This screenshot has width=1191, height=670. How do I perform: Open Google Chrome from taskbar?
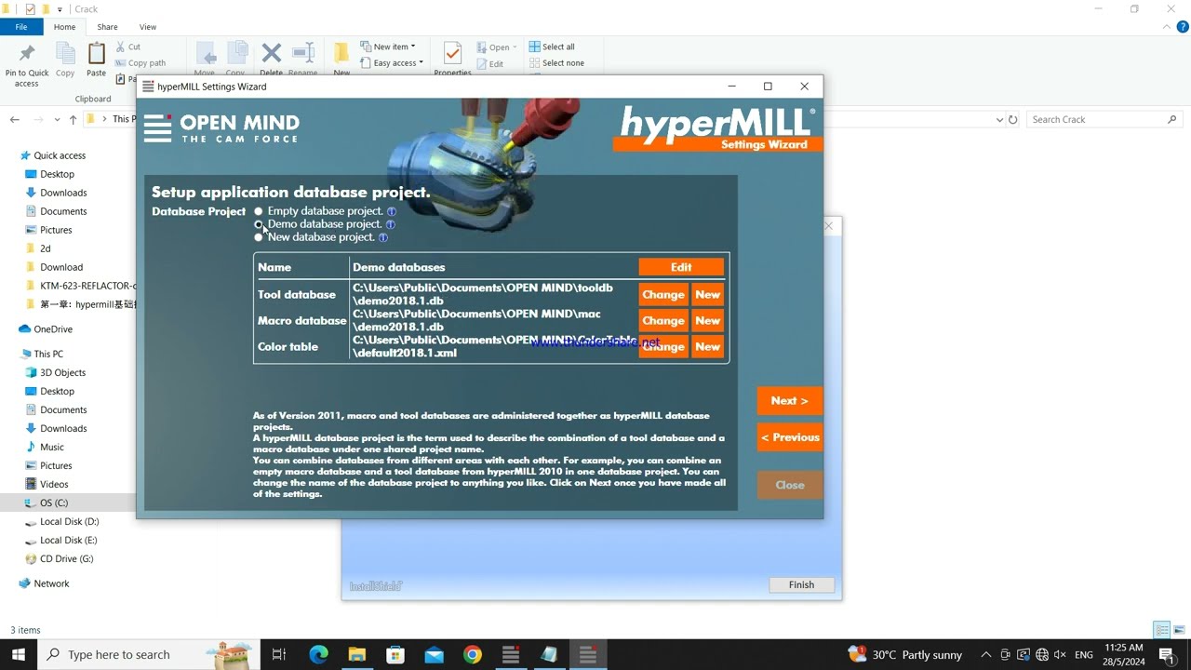pyautogui.click(x=473, y=655)
